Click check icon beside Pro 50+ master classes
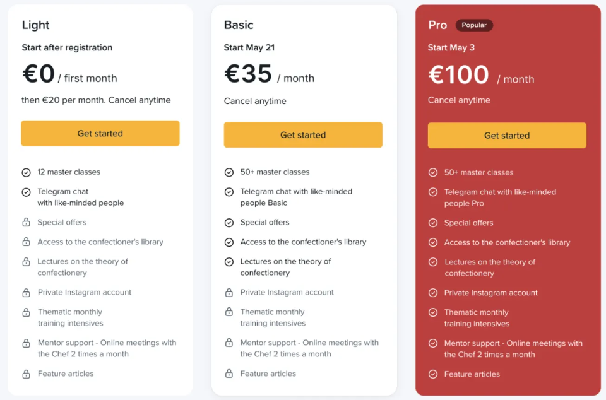 (x=433, y=173)
